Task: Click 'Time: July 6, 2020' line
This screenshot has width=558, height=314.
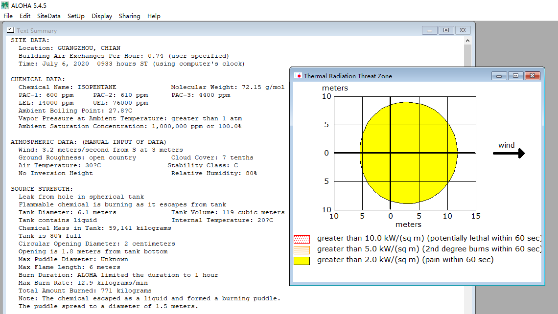Action: pos(131,64)
